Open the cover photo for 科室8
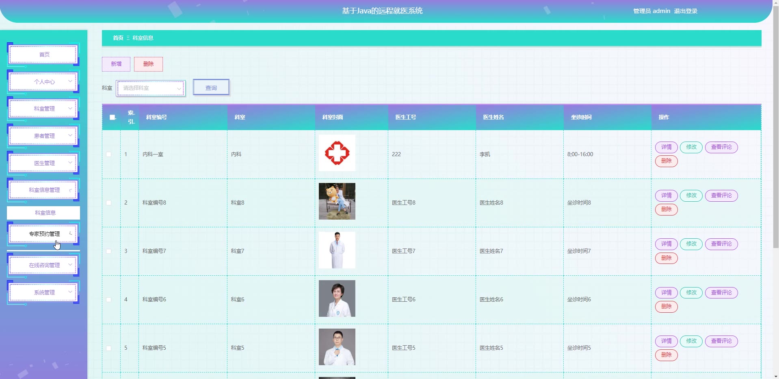The image size is (779, 379). click(x=337, y=201)
